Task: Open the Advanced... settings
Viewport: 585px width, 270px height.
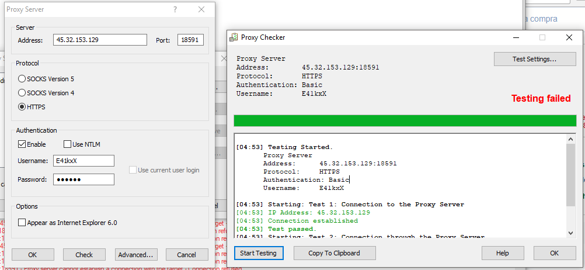Action: [136, 255]
